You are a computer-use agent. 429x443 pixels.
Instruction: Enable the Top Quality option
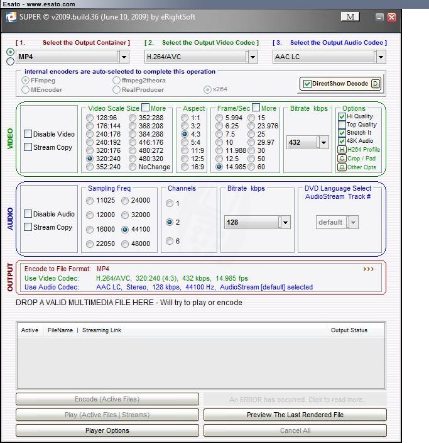tap(342, 125)
